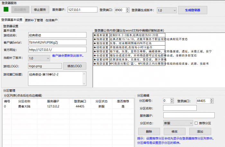Switch to 在线客户 tab
Screen dimensions: 225x147
(x=51, y=20)
